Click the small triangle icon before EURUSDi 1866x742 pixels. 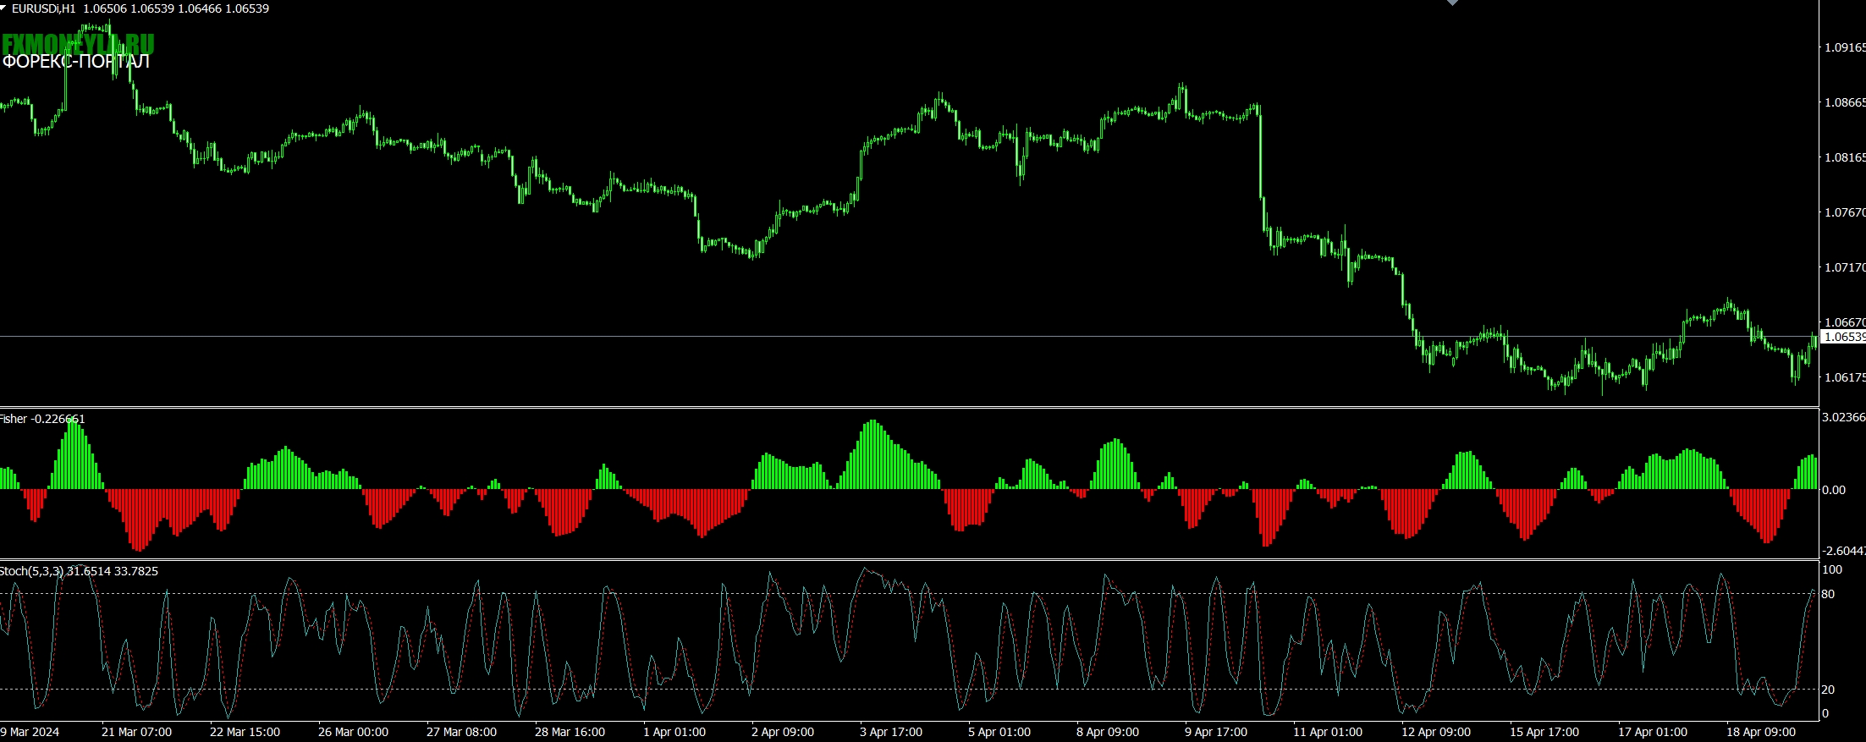4,8
